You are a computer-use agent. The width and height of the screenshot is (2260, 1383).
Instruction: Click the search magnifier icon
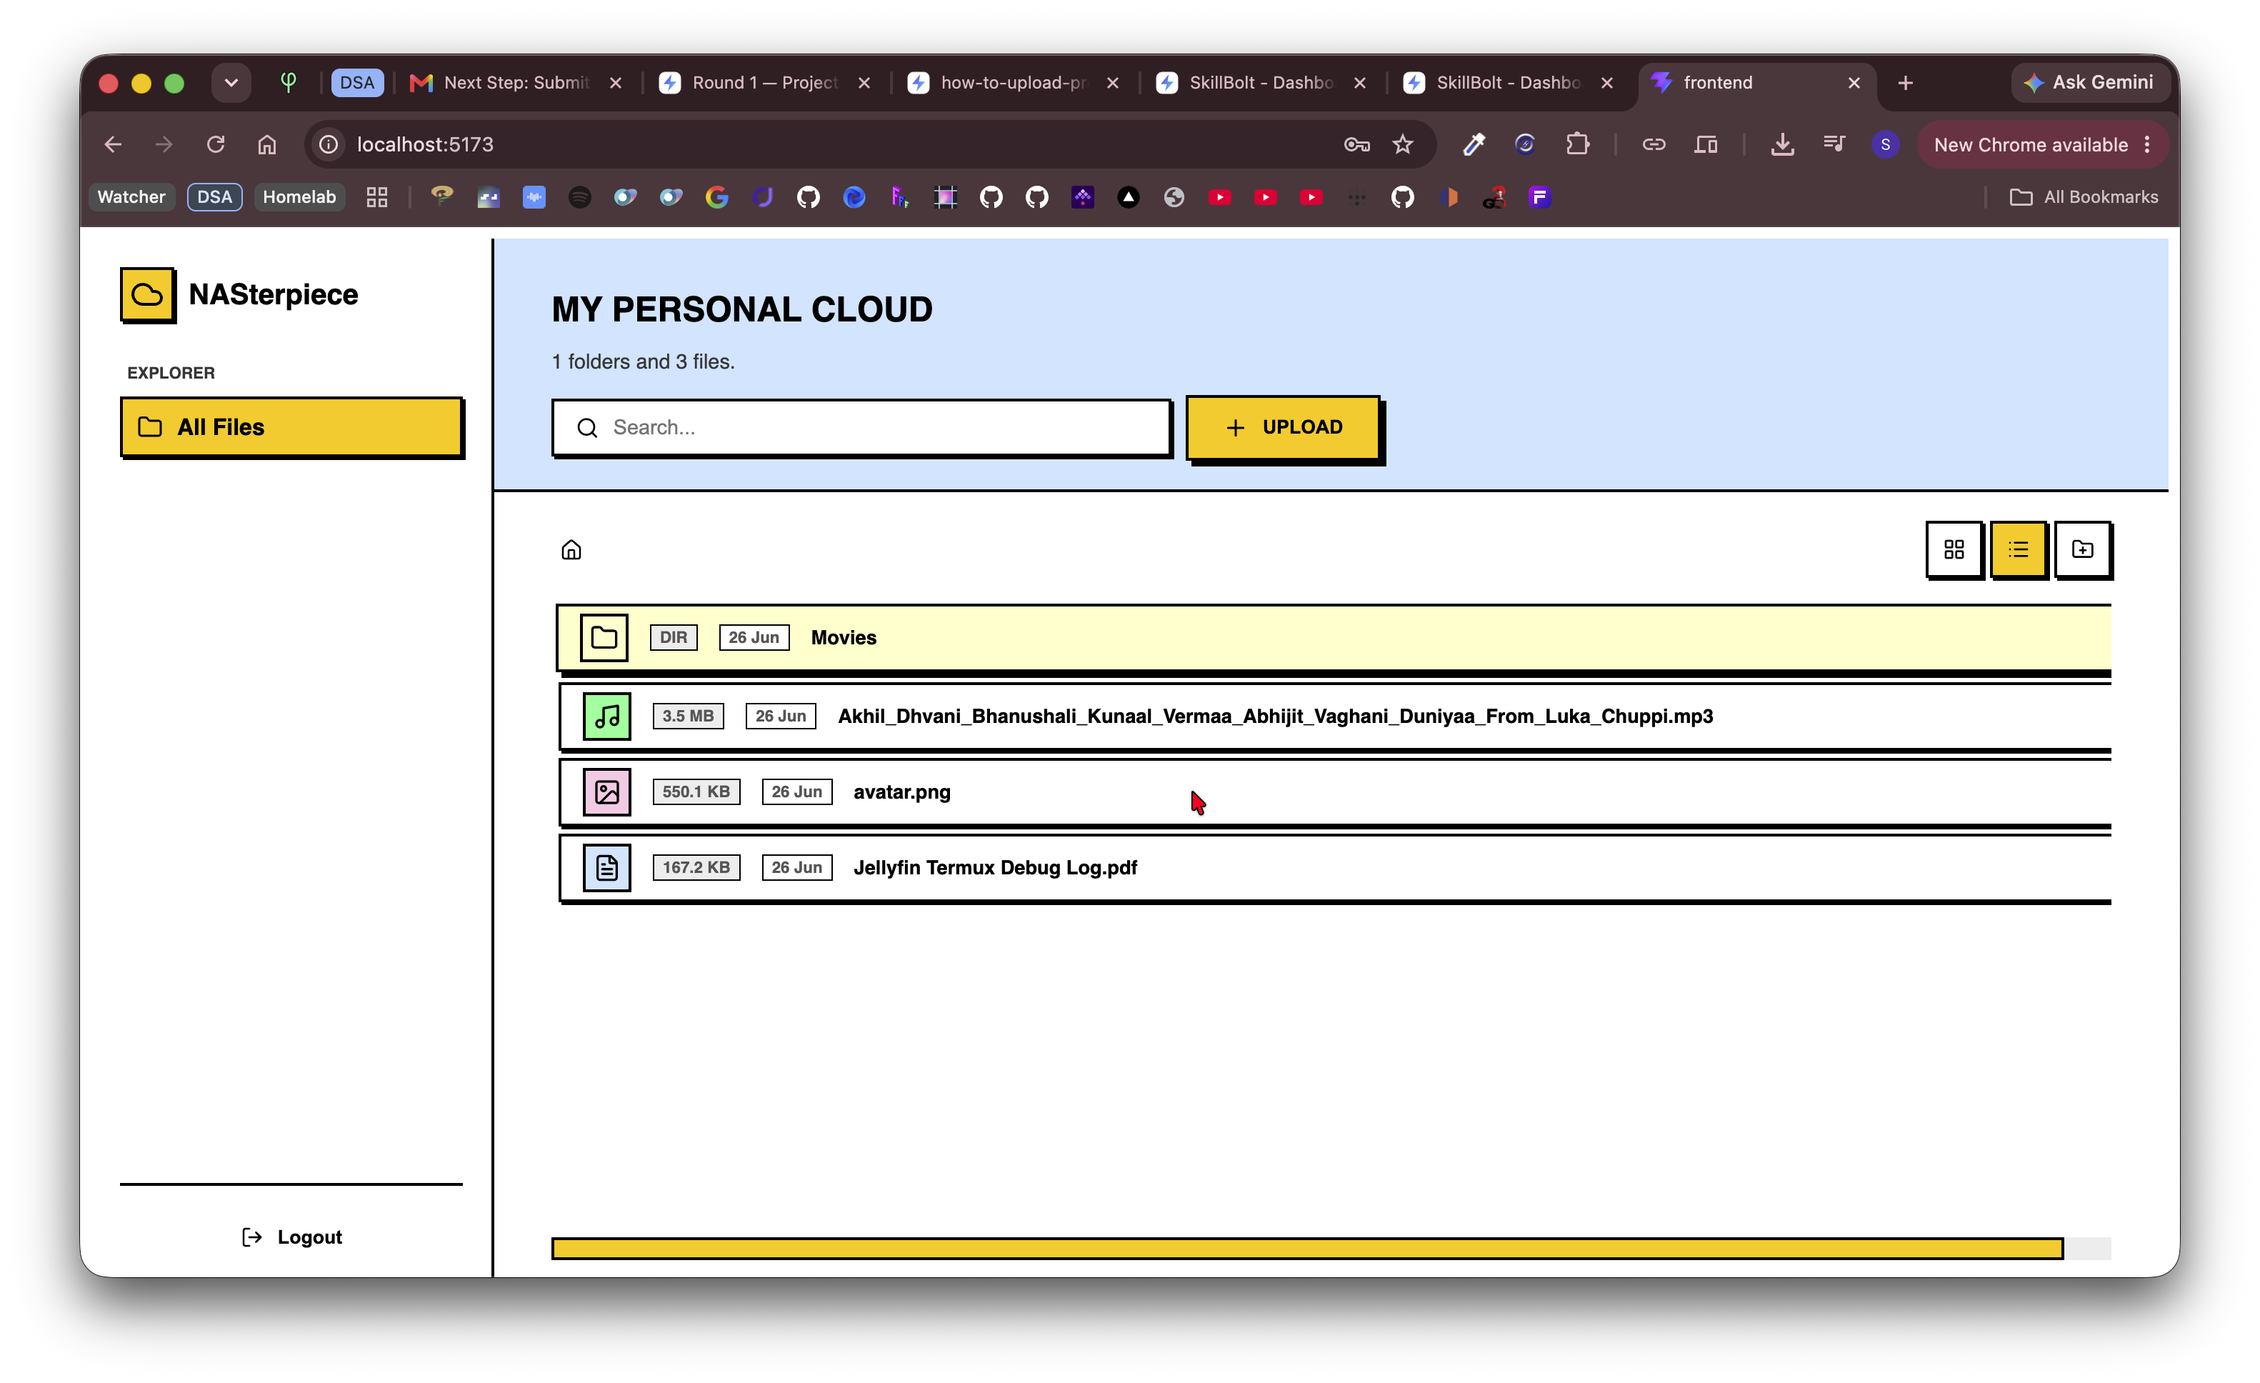[x=587, y=427]
